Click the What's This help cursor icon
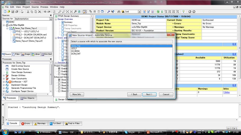 click(113, 12)
